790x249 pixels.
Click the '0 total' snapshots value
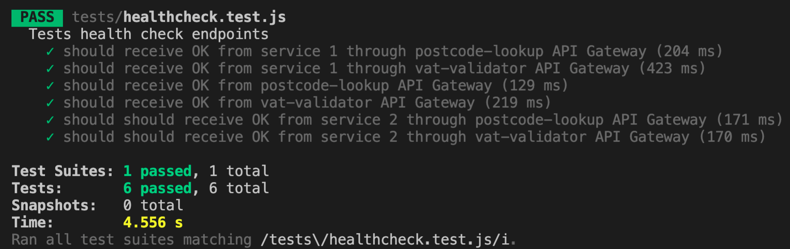click(x=153, y=205)
